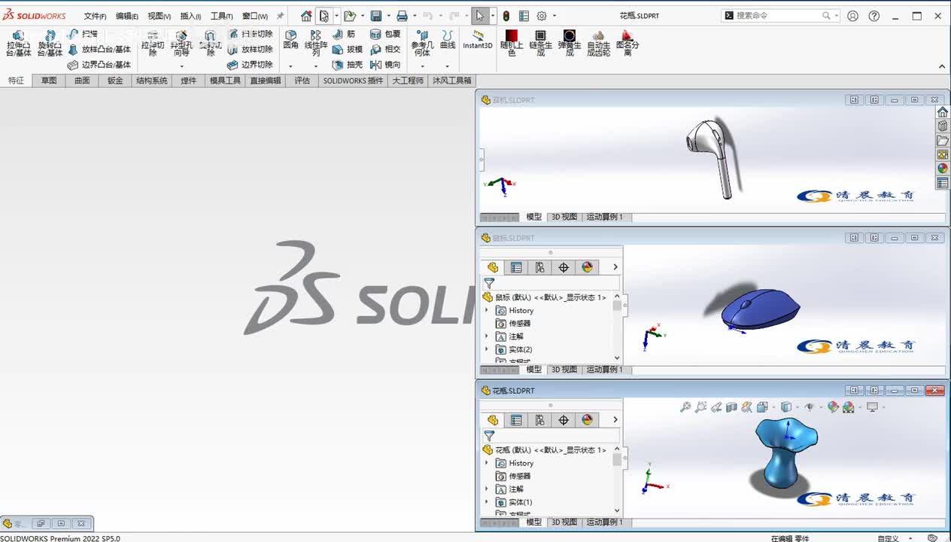Click the Curves (曲线) tool
This screenshot has width=951, height=542.
(448, 40)
